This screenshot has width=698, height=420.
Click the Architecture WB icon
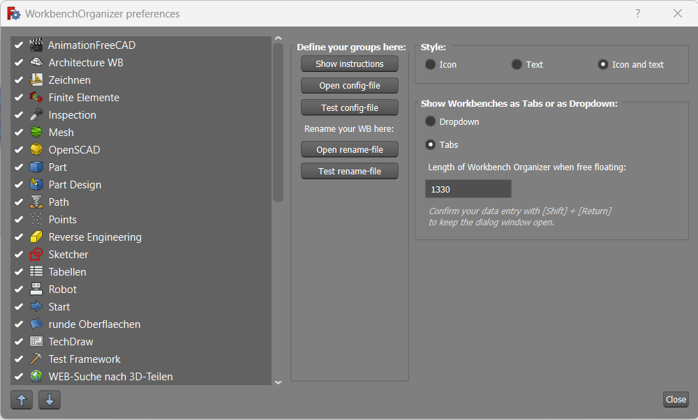(36, 62)
